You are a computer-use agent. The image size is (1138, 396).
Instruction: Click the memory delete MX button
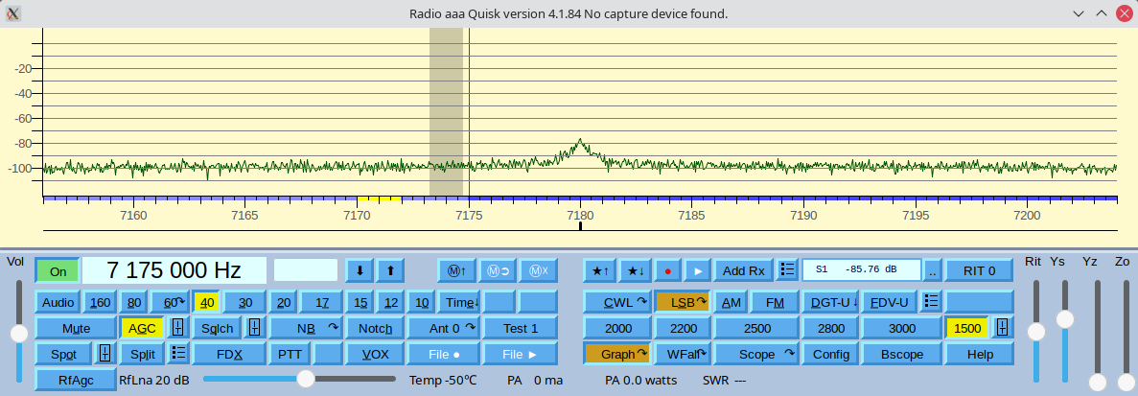pyautogui.click(x=539, y=270)
